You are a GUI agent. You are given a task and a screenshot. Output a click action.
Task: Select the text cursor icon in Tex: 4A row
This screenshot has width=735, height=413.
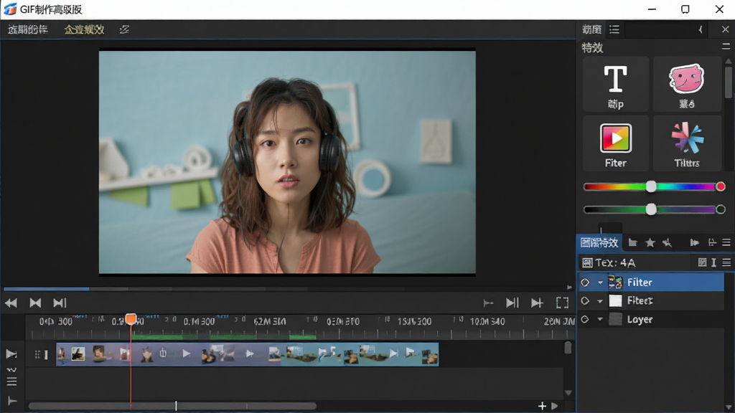point(713,262)
